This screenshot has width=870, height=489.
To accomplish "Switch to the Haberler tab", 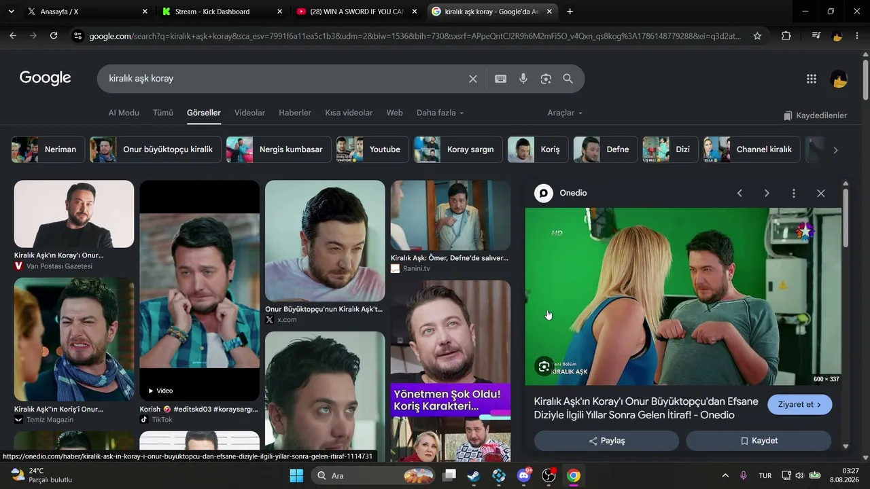I will (x=295, y=113).
